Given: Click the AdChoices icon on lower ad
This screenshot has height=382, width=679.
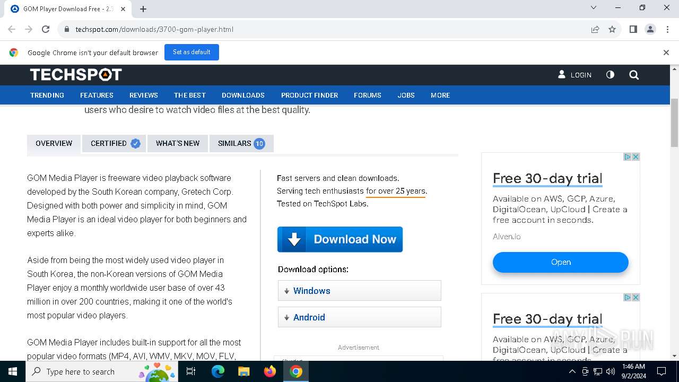Looking at the screenshot, I should pos(627,297).
